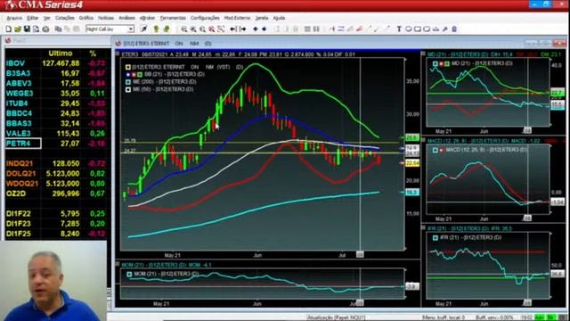The image size is (570, 321).
Task: Toggle MOM (21) indicator legend box
Action: coord(129,274)
